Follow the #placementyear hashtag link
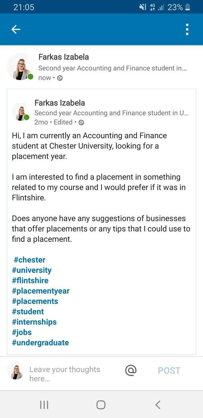 41,291
